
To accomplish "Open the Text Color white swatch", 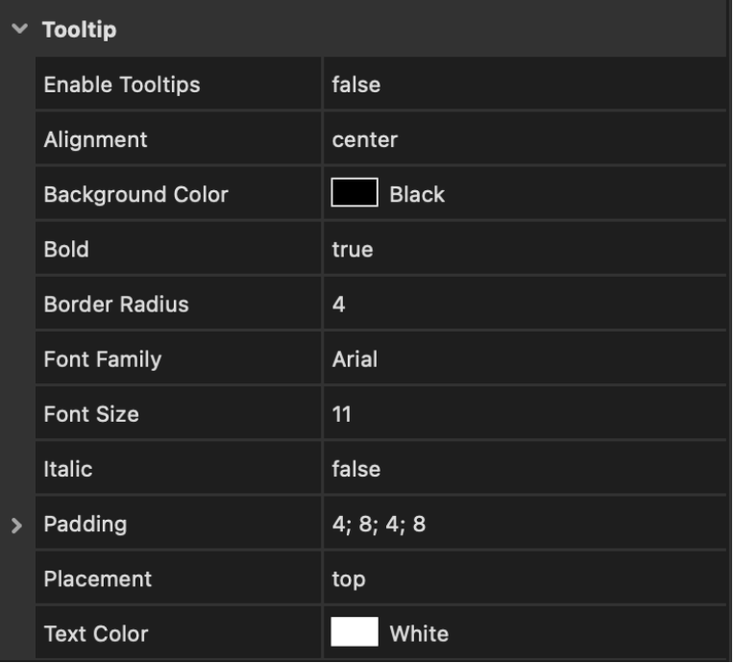I will tap(354, 633).
